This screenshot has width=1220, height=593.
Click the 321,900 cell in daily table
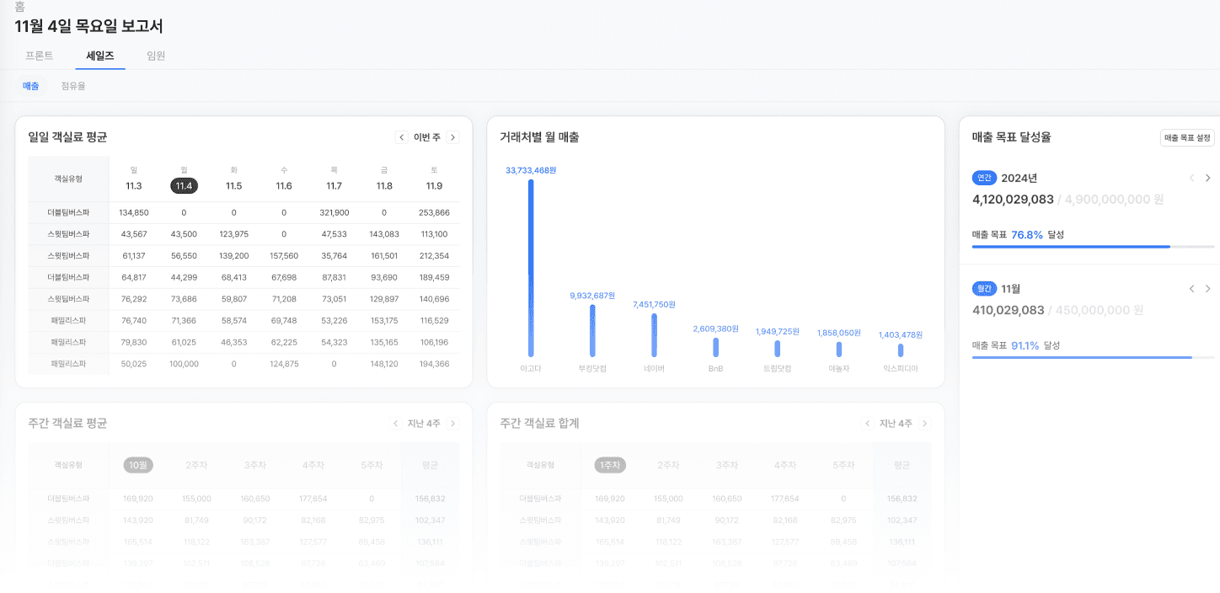point(334,212)
